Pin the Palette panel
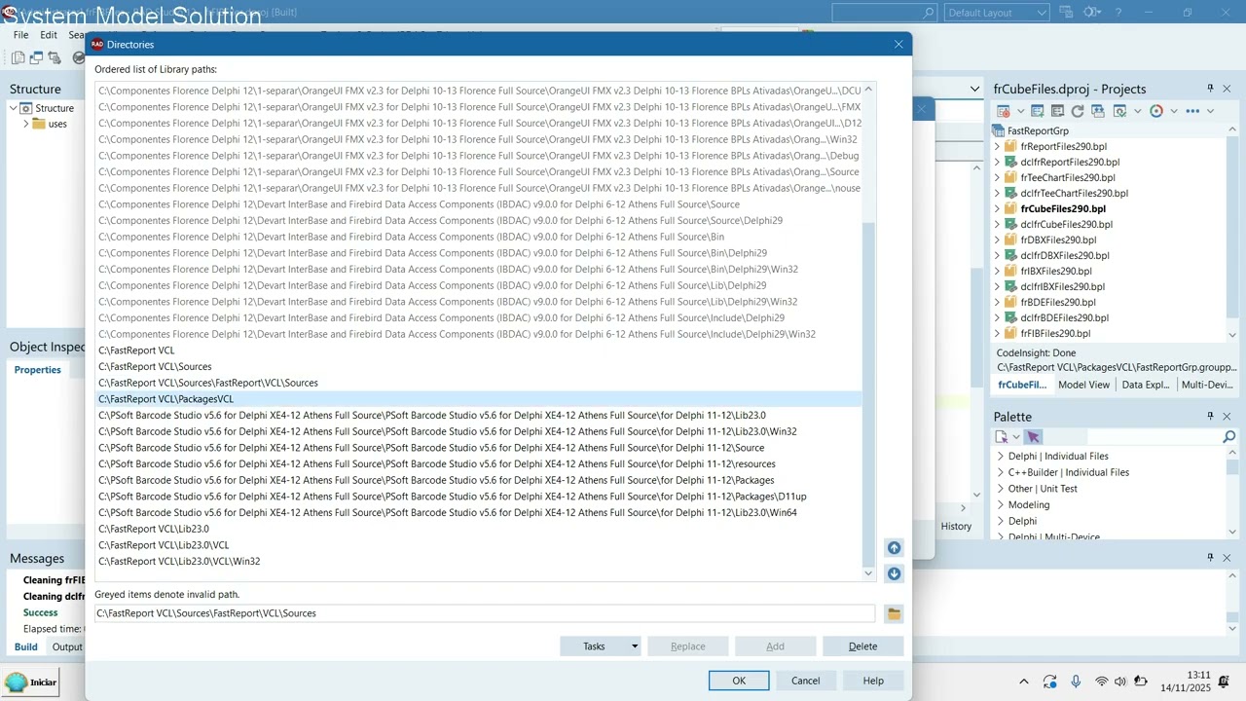The width and height of the screenshot is (1246, 701). pyautogui.click(x=1211, y=417)
